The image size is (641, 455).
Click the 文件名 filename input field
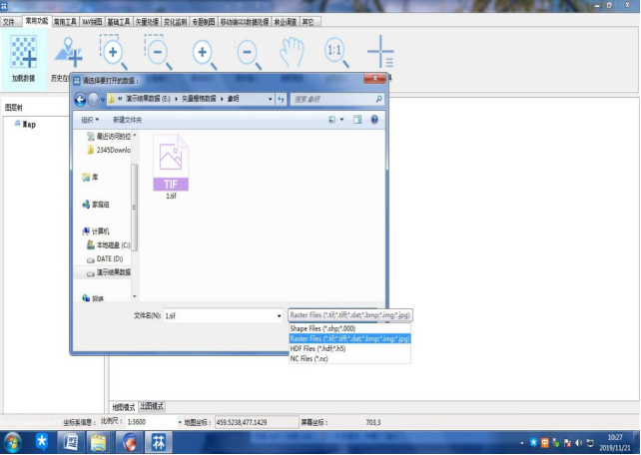(x=222, y=315)
